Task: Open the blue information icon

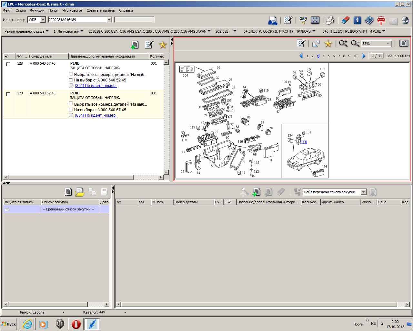Action: coord(357,20)
